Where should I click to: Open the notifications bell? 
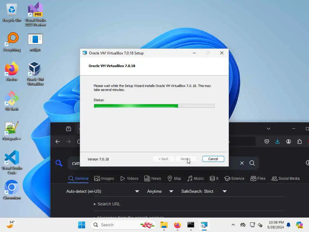[288, 225]
